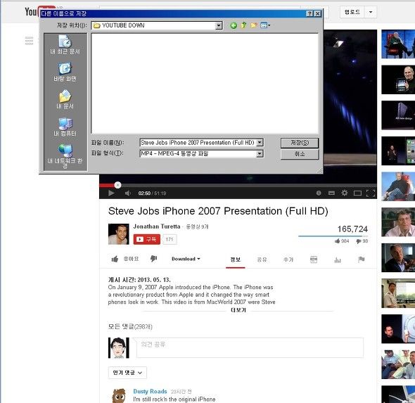Expand the file name combo box arrow
415x403 pixels.
point(260,143)
